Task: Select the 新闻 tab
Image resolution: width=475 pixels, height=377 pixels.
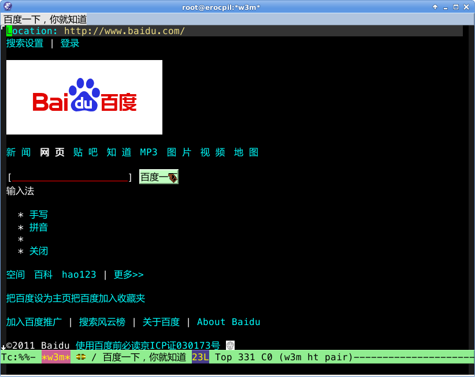Action: tap(18, 152)
